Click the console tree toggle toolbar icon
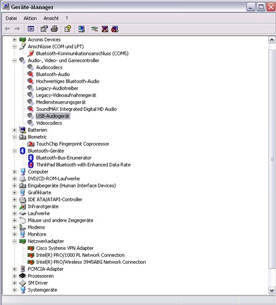Screen dimensions: 276x305 pyautogui.click(x=31, y=29)
